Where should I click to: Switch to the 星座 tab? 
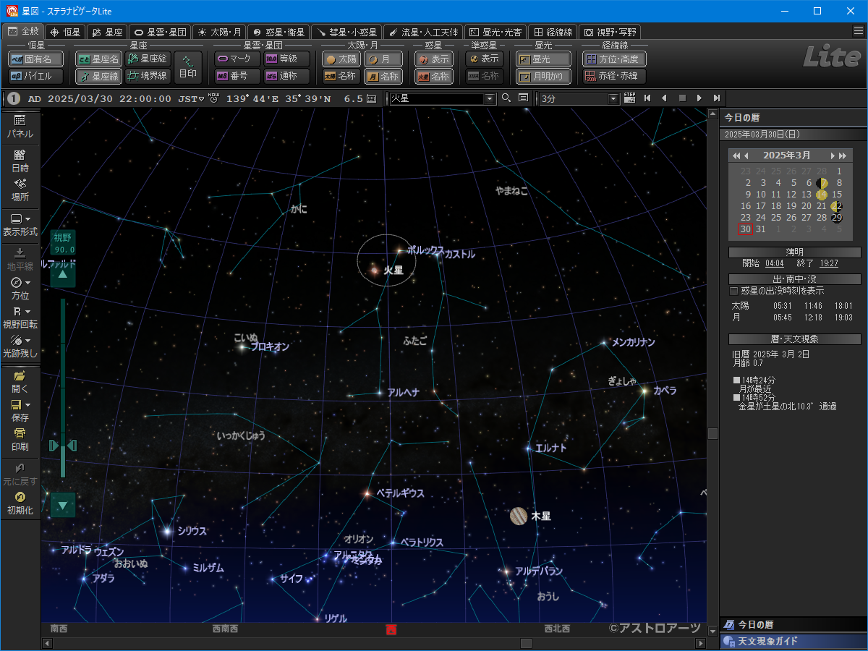coord(107,32)
